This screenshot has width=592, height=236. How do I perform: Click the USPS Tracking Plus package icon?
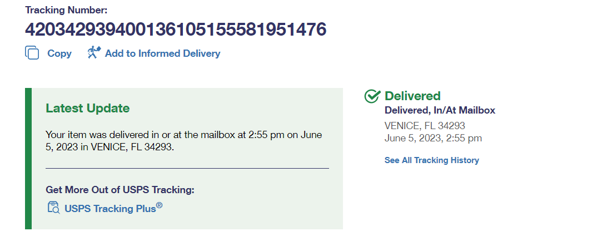pyautogui.click(x=53, y=208)
